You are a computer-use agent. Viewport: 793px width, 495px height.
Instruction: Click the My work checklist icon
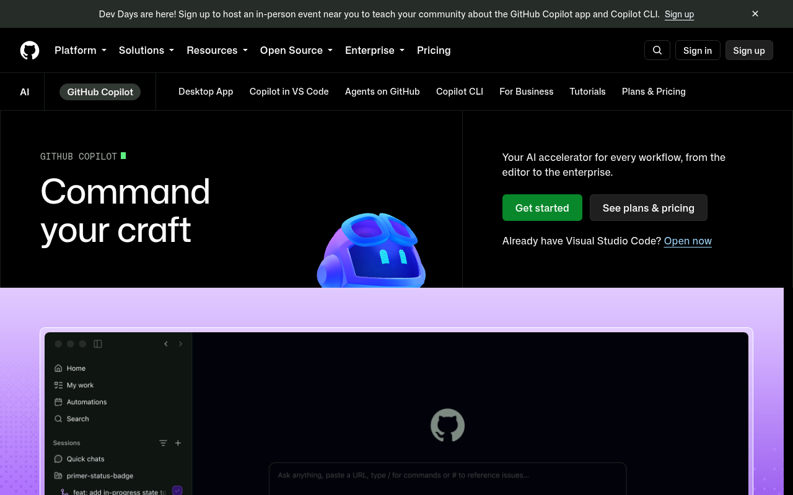(58, 385)
